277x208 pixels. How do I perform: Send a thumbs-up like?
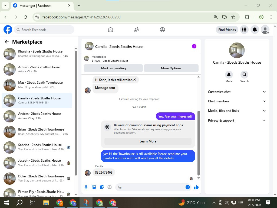coord(196,187)
